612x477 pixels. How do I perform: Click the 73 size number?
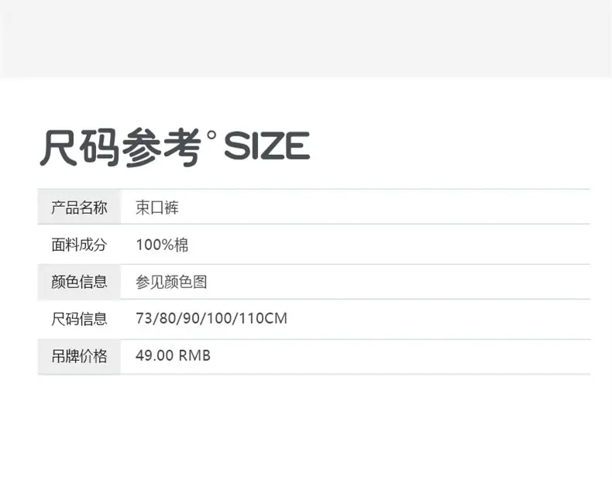[x=143, y=318]
